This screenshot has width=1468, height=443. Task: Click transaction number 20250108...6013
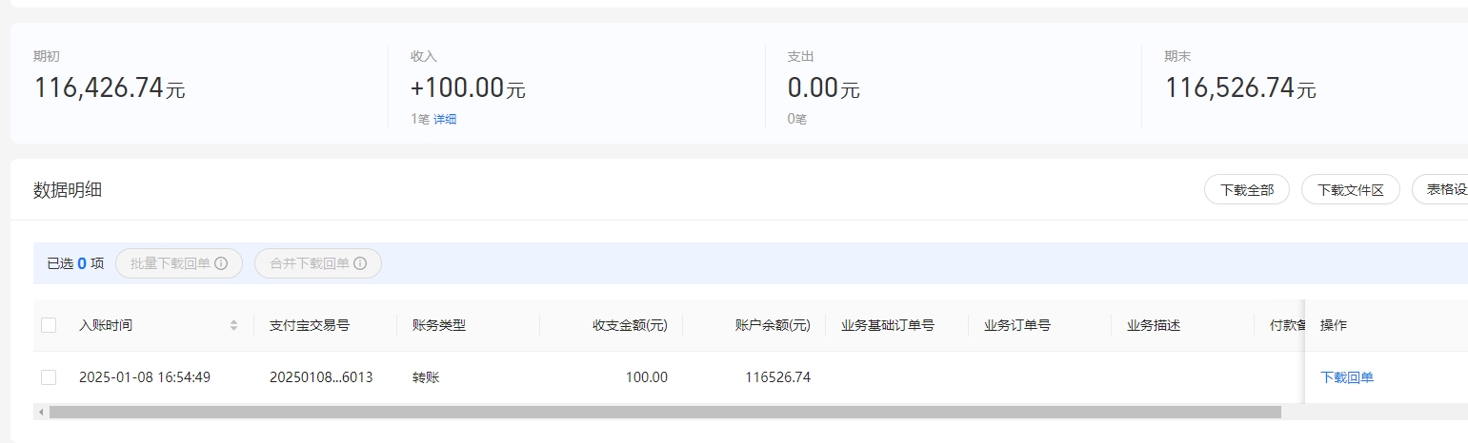tap(321, 377)
